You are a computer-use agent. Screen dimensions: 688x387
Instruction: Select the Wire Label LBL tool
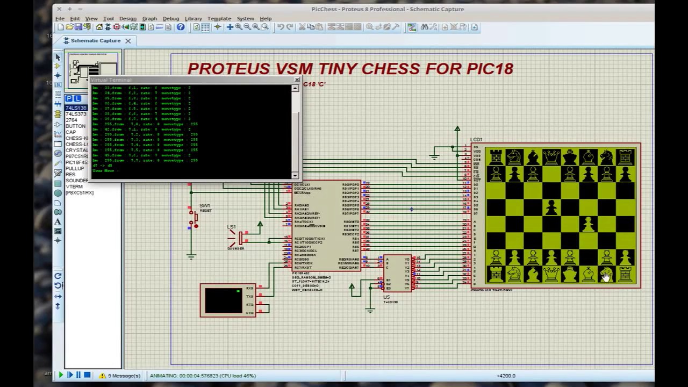click(x=58, y=85)
